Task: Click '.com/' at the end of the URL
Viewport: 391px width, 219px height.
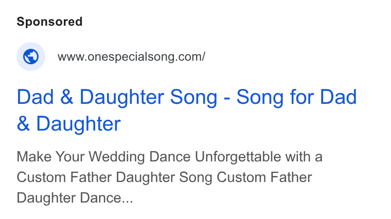Action: (191, 57)
